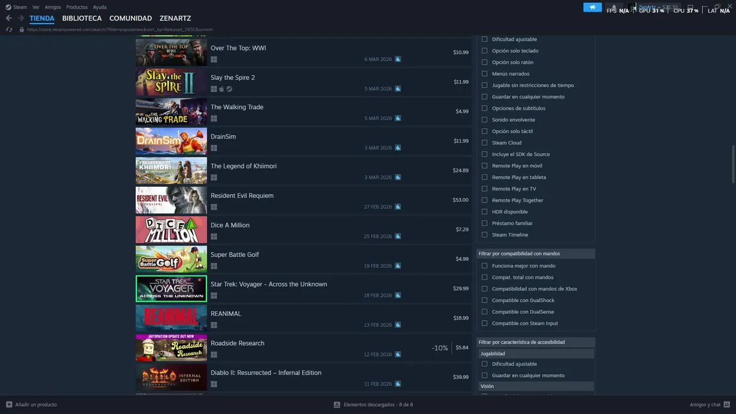
Task: Tick Compatibilidad con mandos de Xbox
Action: coord(484,289)
